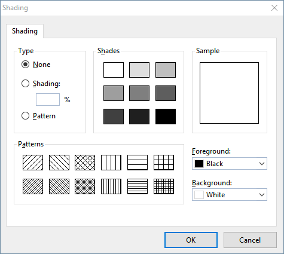Select the dense backward diagonal hatch pattern

pyautogui.click(x=59, y=186)
